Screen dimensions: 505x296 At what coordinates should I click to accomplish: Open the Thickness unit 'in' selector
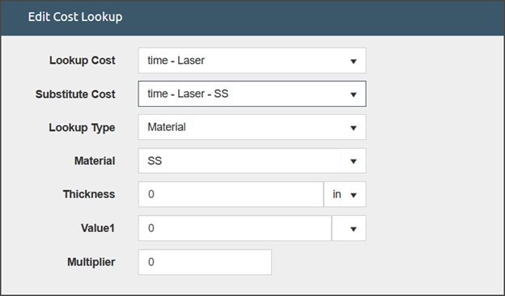345,194
